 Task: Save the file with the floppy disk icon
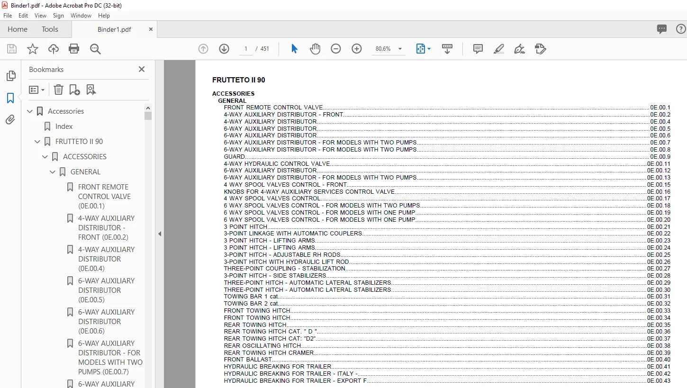pyautogui.click(x=12, y=49)
